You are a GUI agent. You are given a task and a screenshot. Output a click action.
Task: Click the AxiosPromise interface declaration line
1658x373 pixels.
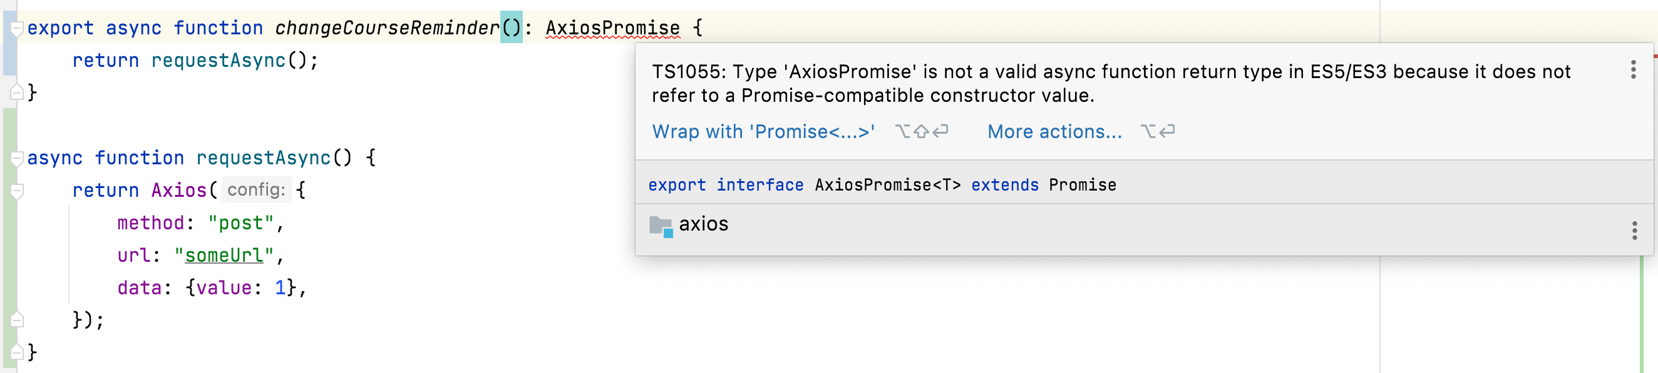(x=882, y=185)
